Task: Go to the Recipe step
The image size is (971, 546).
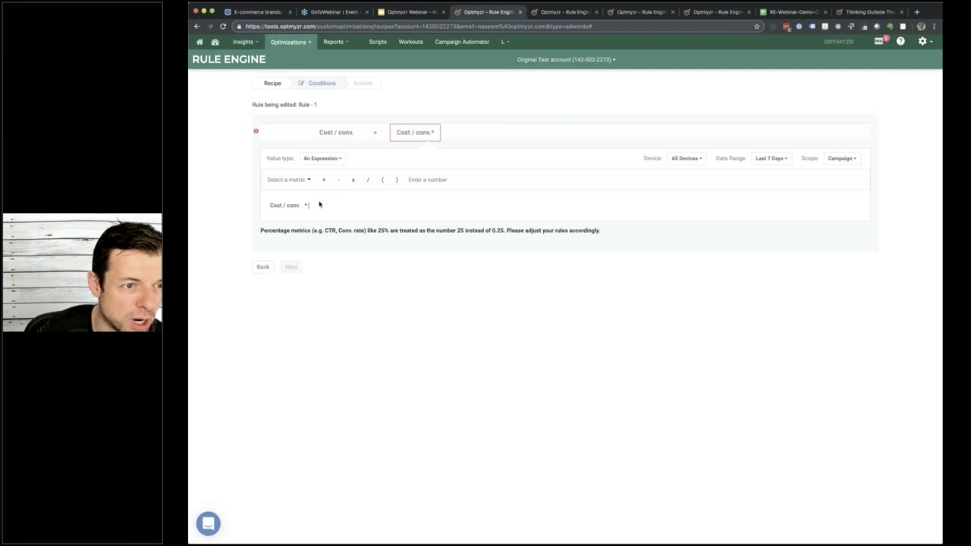Action: point(272,83)
